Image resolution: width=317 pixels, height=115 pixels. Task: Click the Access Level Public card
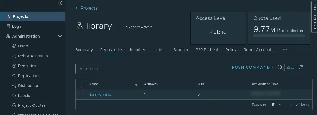218,28
